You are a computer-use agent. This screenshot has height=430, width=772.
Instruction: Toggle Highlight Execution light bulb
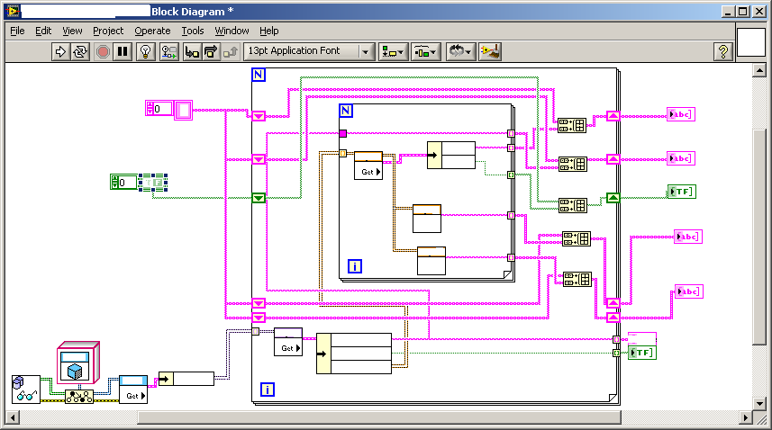tap(145, 51)
